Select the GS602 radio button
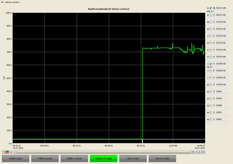 [214, 120]
